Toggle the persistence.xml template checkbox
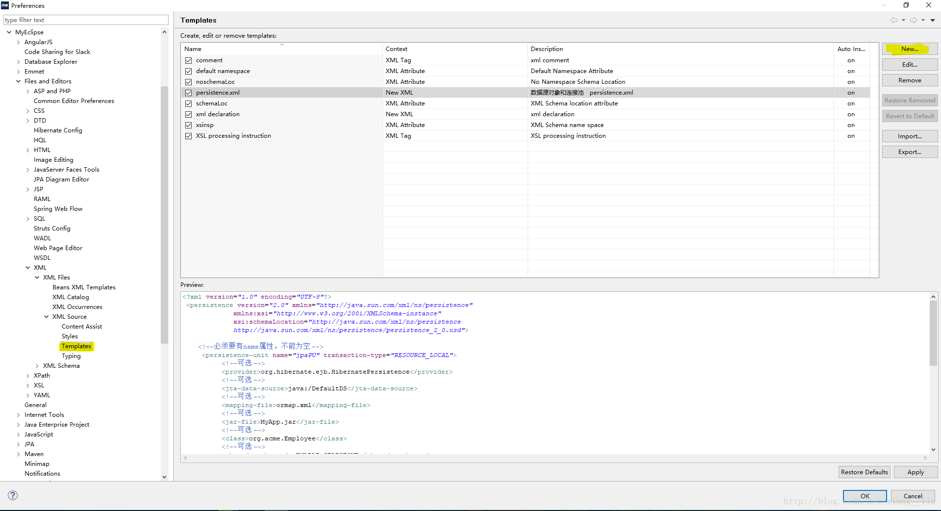Viewport: 941px width, 511px height. click(x=188, y=93)
